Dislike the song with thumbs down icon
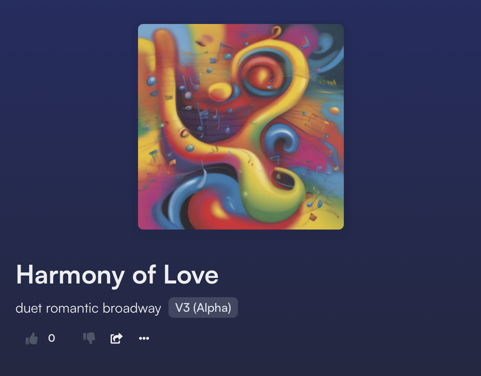Screen dimensions: 481x376 click(x=89, y=338)
